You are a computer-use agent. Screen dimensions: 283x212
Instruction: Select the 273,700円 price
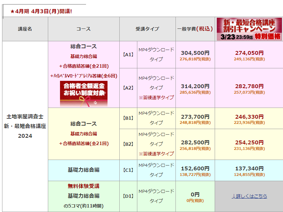coord(195,117)
